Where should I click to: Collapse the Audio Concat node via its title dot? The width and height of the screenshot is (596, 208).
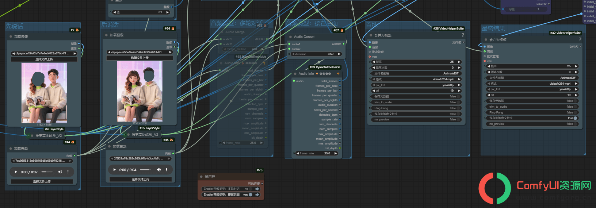coord(291,37)
